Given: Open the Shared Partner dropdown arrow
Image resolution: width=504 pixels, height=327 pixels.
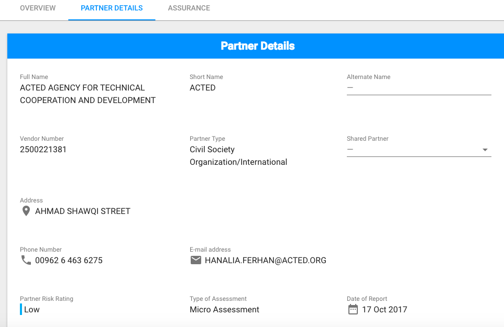Looking at the screenshot, I should point(485,150).
